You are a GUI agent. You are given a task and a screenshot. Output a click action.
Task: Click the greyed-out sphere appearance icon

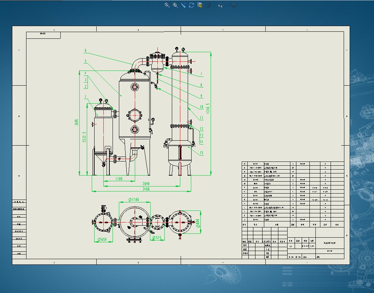(x=234, y=5)
